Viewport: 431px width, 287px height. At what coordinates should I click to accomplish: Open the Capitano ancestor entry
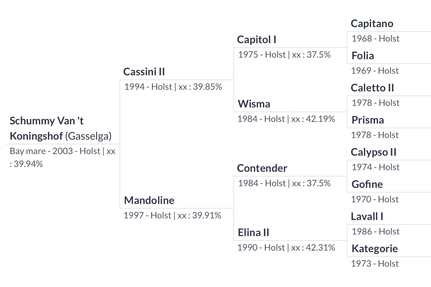coord(372,24)
